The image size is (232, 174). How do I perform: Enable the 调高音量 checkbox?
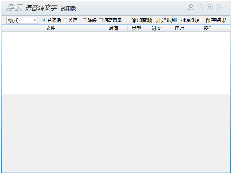click(101, 20)
